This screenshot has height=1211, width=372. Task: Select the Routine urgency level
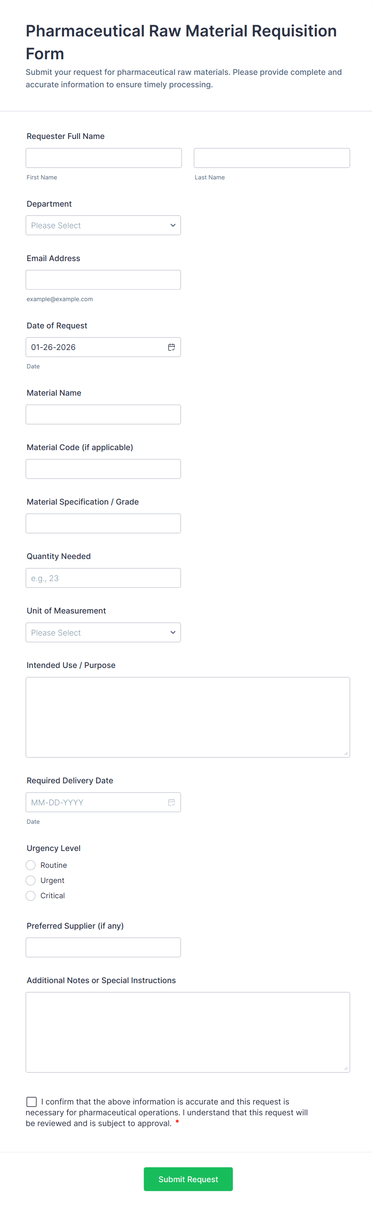(x=31, y=865)
